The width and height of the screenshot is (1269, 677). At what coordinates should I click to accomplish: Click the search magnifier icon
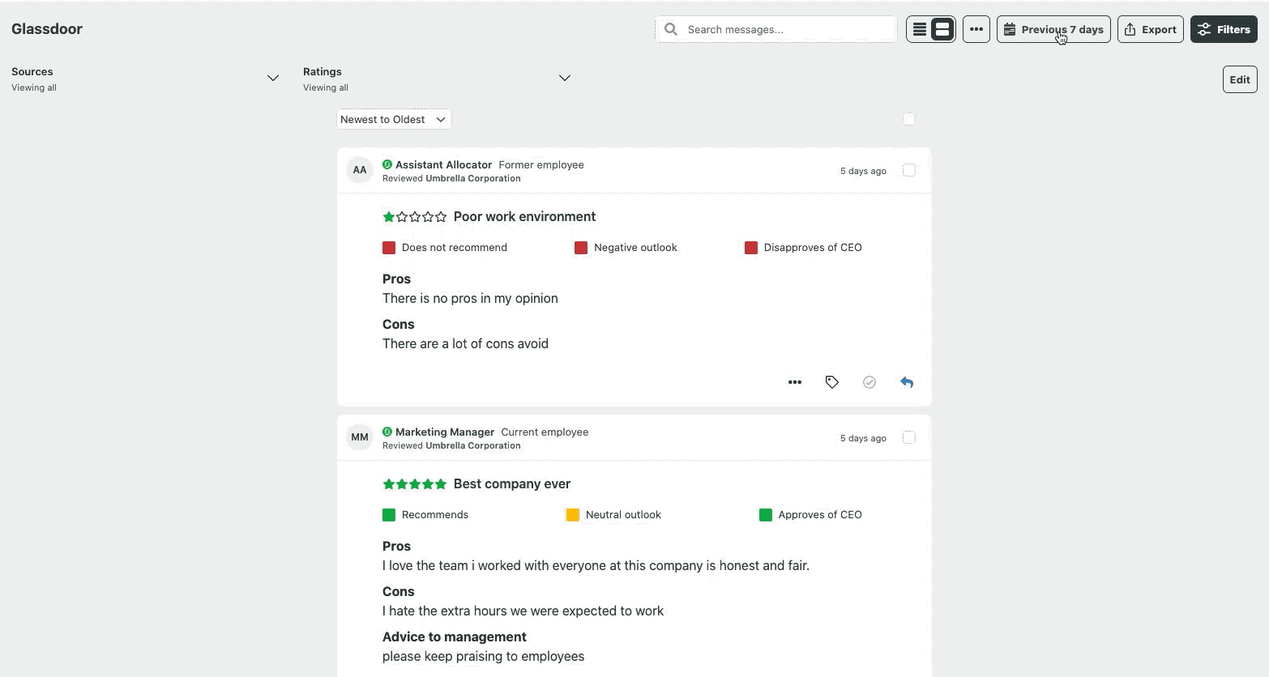click(x=670, y=28)
